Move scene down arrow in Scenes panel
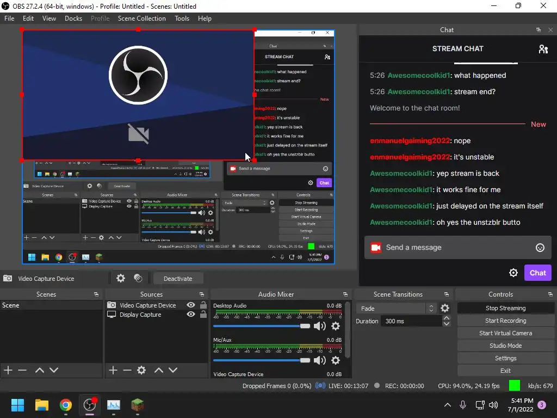 54,370
